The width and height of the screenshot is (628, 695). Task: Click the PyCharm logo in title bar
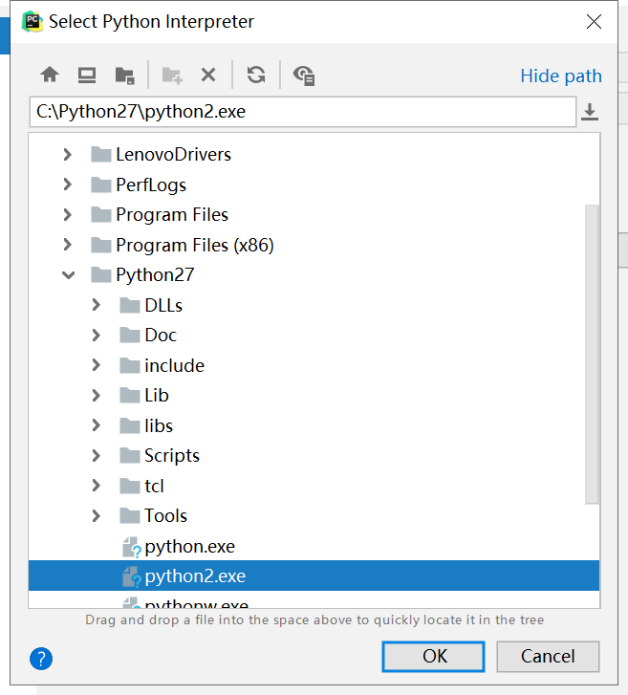[x=32, y=22]
